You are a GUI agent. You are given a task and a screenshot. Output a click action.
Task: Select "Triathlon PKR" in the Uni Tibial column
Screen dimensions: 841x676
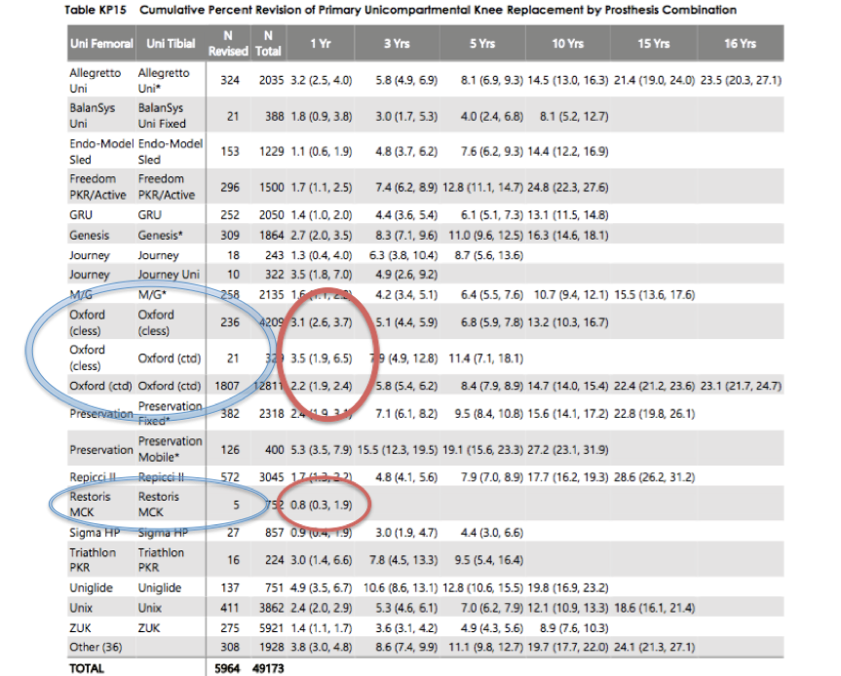[161, 560]
